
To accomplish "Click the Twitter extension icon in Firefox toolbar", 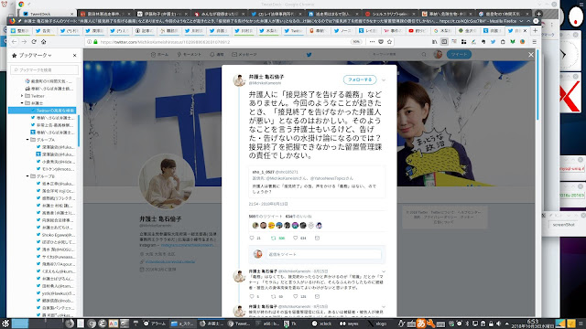I will 493,42.
